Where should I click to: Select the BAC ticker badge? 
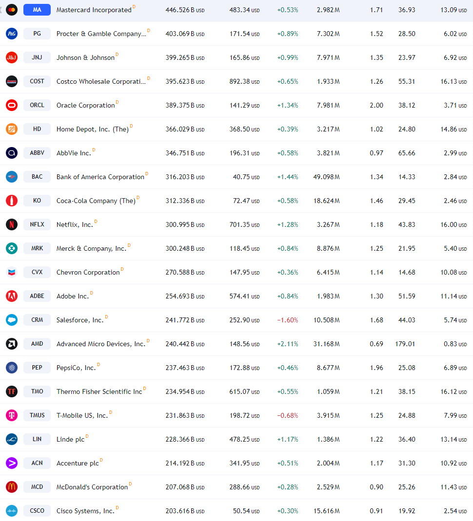pyautogui.click(x=37, y=177)
